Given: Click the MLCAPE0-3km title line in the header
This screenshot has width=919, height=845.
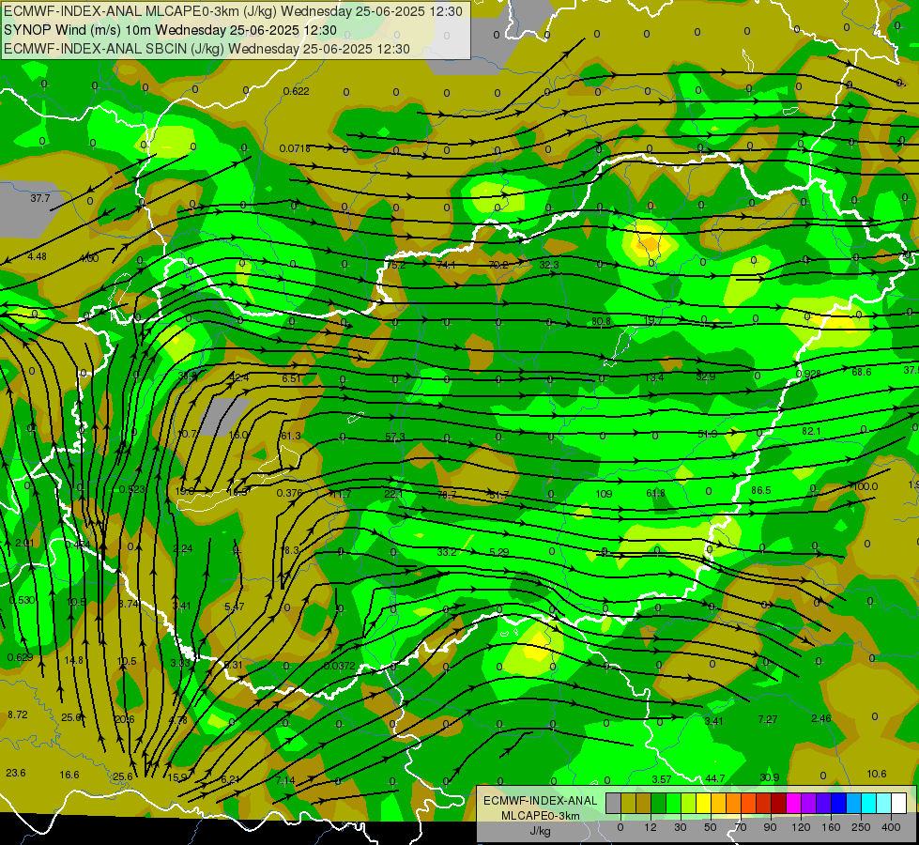Looking at the screenshot, I should point(233,11).
